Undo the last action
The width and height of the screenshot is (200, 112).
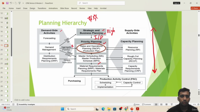(11, 3)
